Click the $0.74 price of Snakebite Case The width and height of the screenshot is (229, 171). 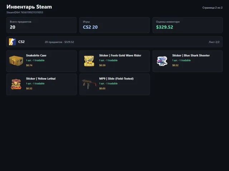click(29, 65)
